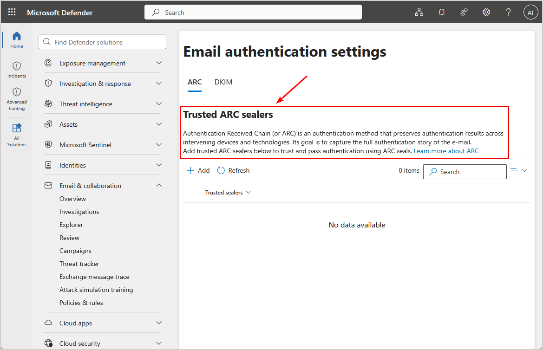This screenshot has height=350, width=543.
Task: Open the community people icon in header
Action: [464, 13]
